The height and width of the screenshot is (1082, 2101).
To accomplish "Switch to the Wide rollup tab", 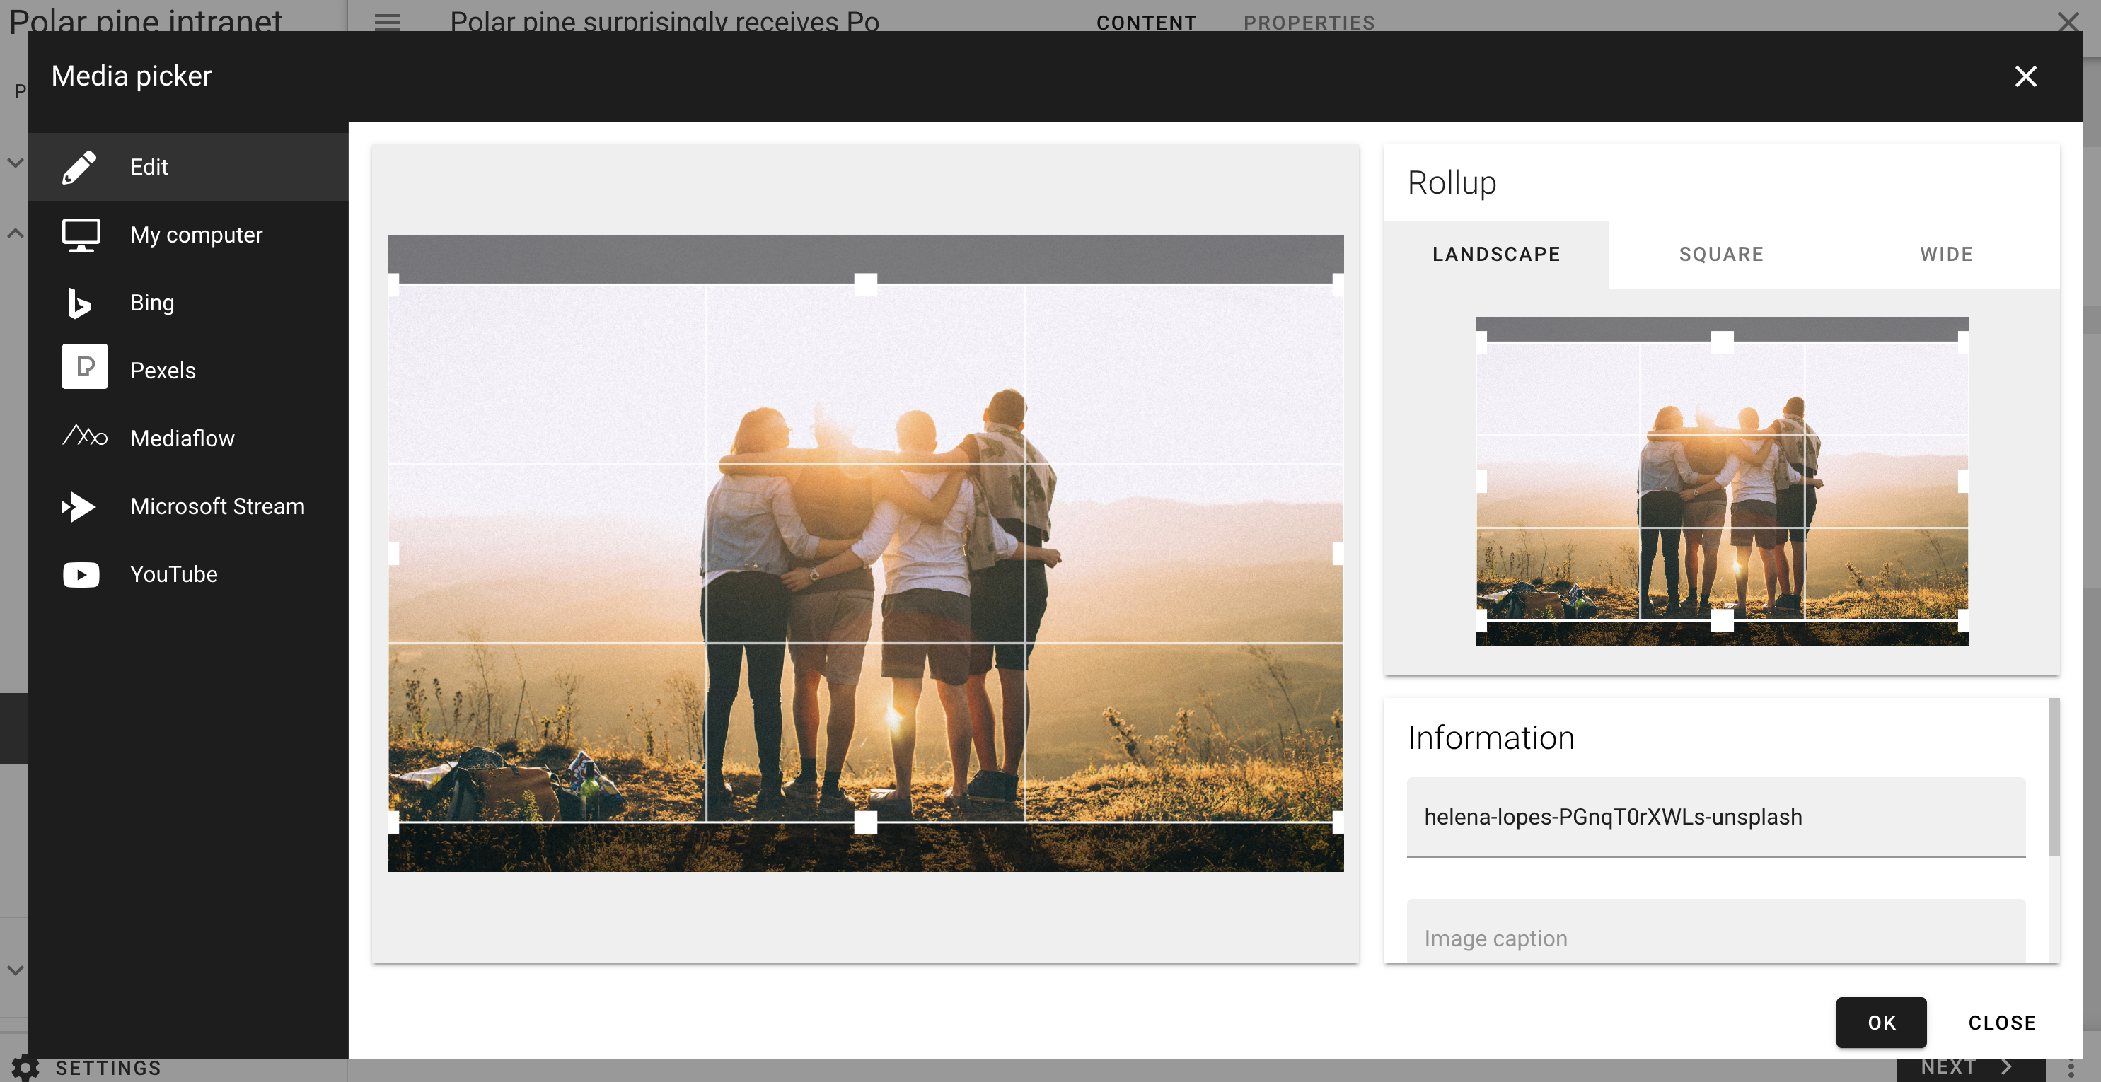I will coord(1947,255).
